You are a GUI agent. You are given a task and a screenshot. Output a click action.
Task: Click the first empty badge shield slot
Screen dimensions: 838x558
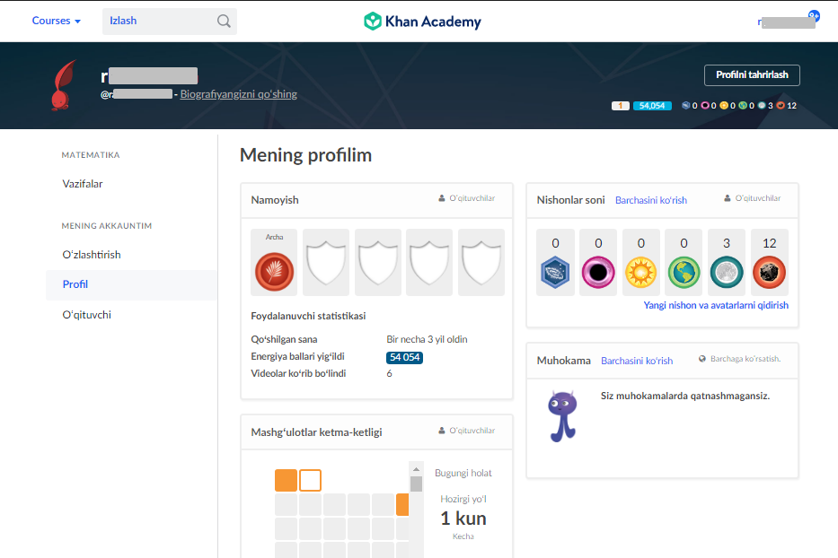(x=326, y=263)
